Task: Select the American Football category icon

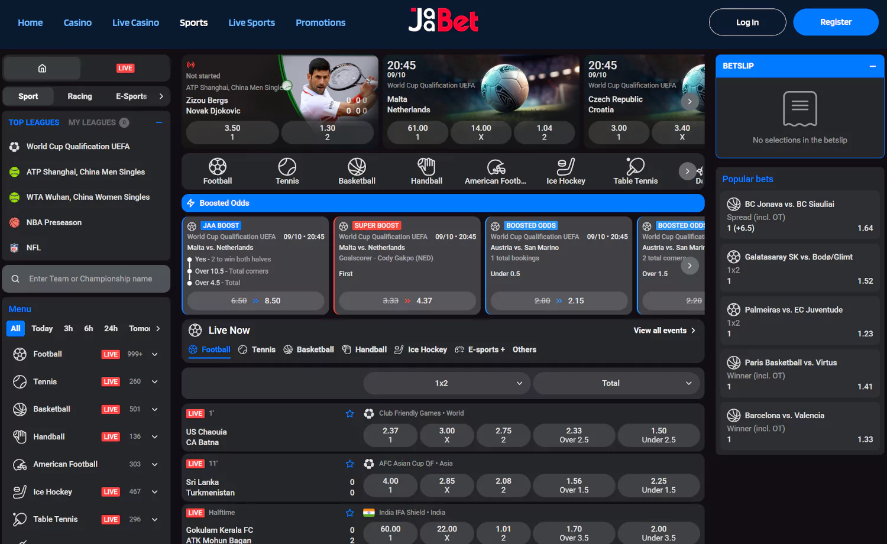Action: [496, 171]
